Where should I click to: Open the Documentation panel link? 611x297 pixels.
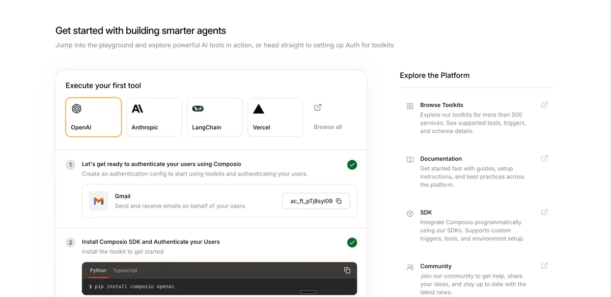pyautogui.click(x=441, y=158)
